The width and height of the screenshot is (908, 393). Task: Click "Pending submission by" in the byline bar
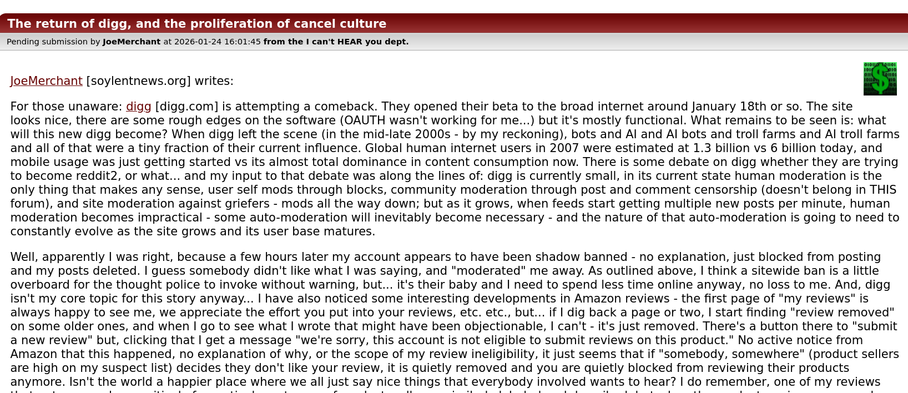pos(53,42)
